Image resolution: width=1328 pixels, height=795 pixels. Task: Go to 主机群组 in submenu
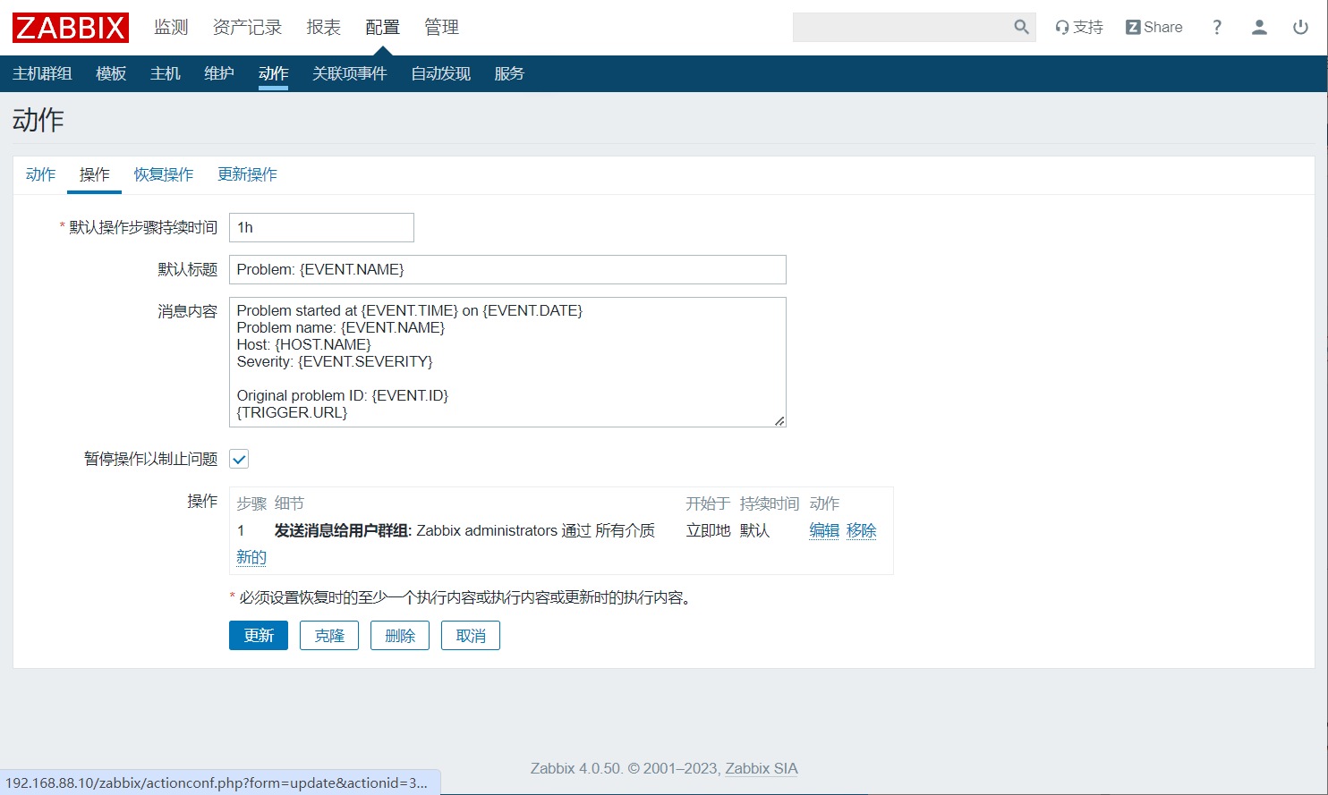pos(42,73)
